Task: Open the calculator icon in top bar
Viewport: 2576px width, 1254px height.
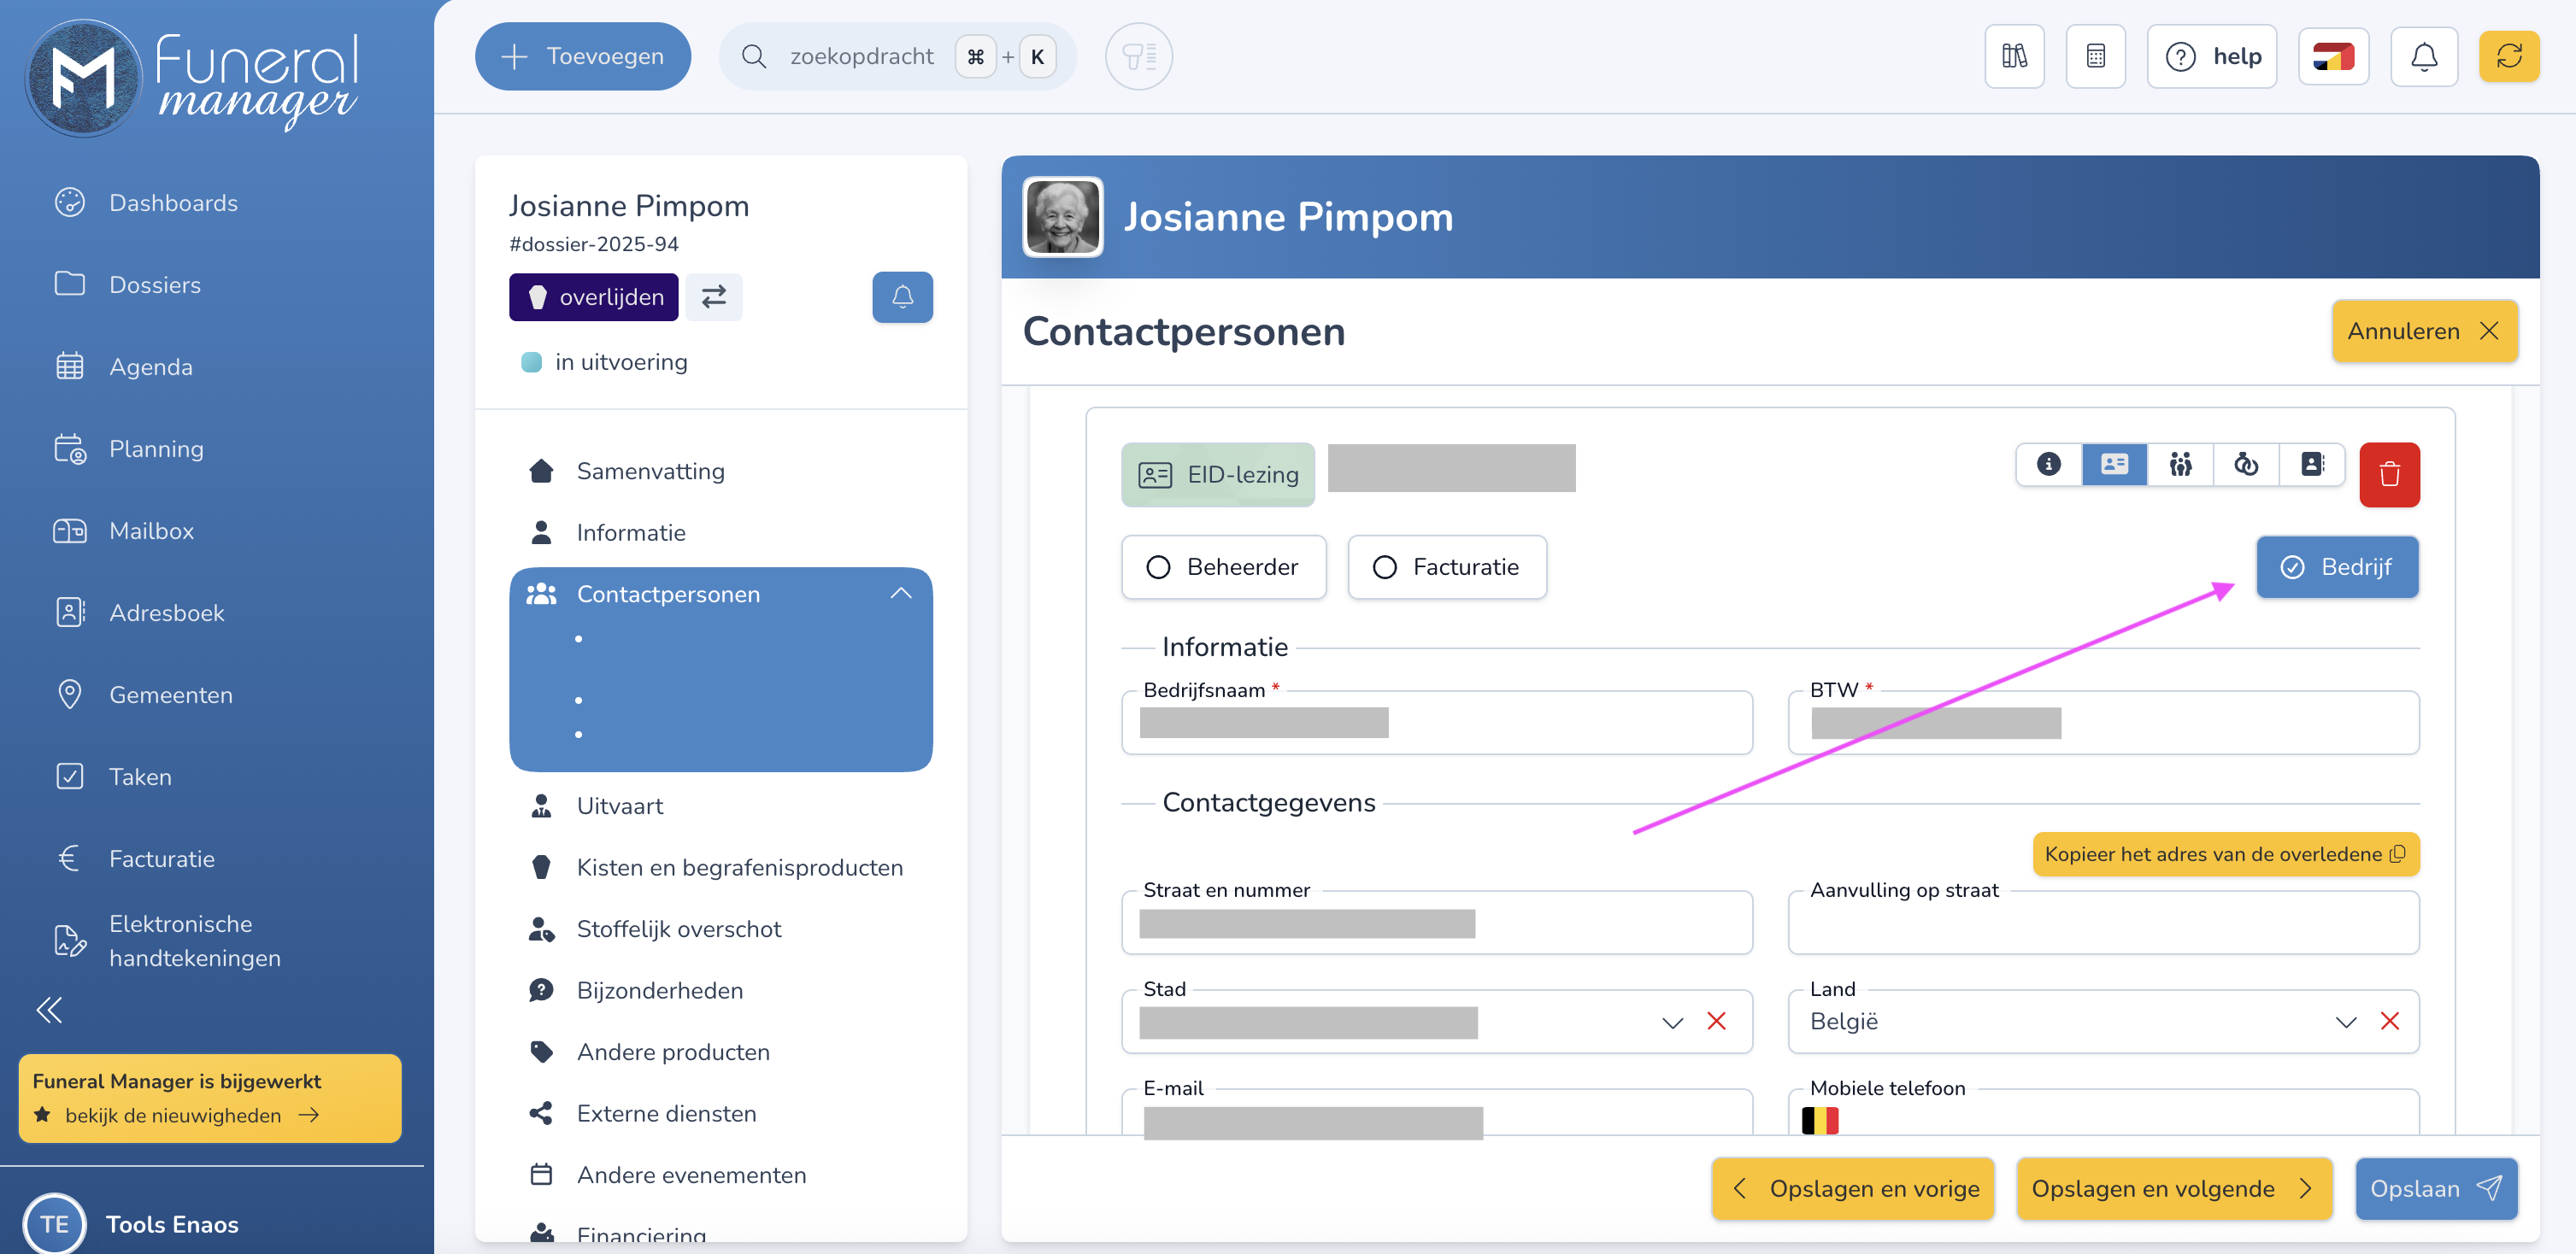Action: pos(2095,57)
